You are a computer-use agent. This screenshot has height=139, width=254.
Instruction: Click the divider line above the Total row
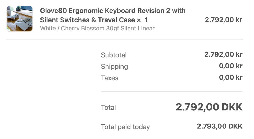point(171,92)
